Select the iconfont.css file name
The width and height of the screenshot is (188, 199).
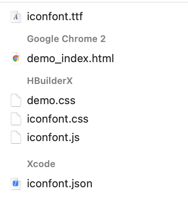[x=57, y=119]
